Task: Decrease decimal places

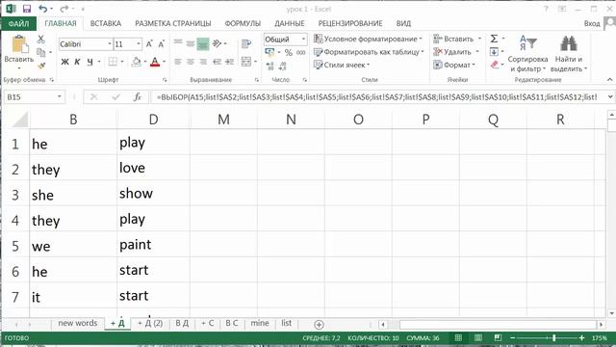Action: pos(282,67)
